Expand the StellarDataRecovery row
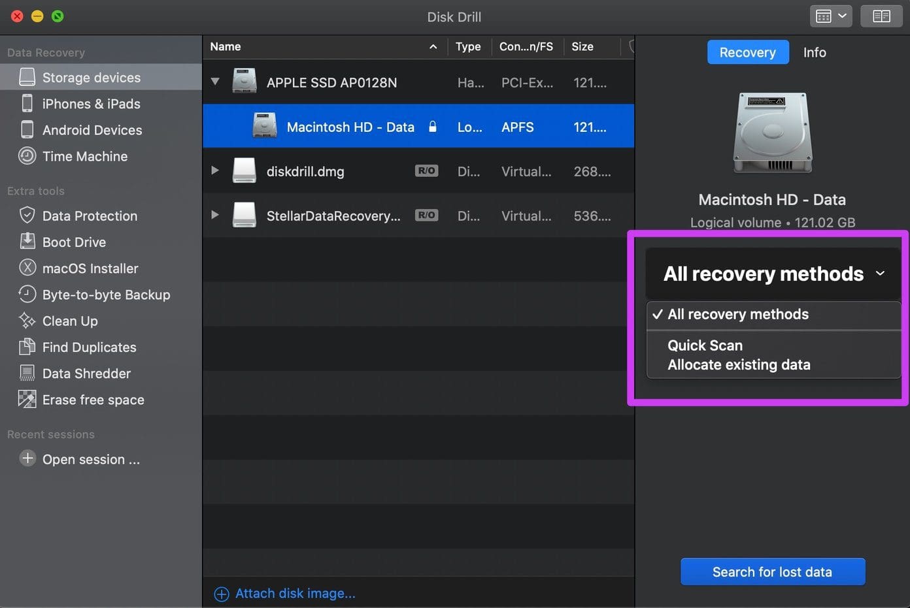910x608 pixels. (x=215, y=214)
